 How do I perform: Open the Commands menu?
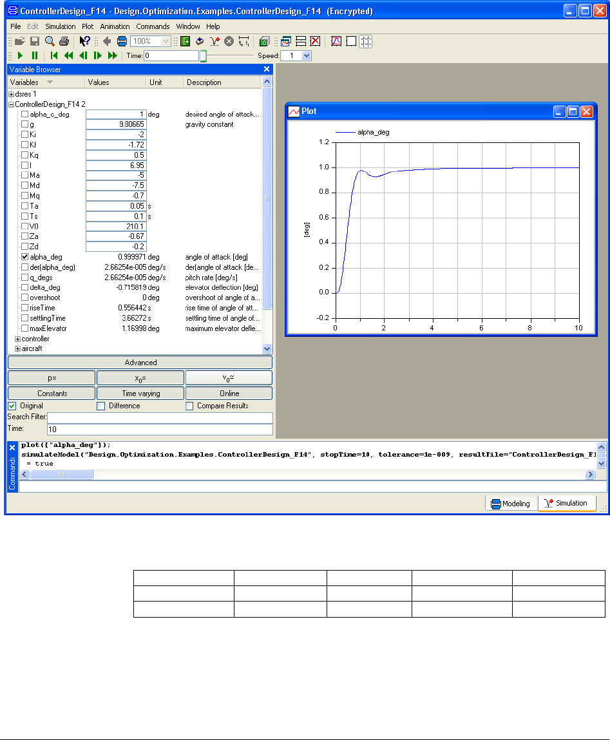(153, 26)
